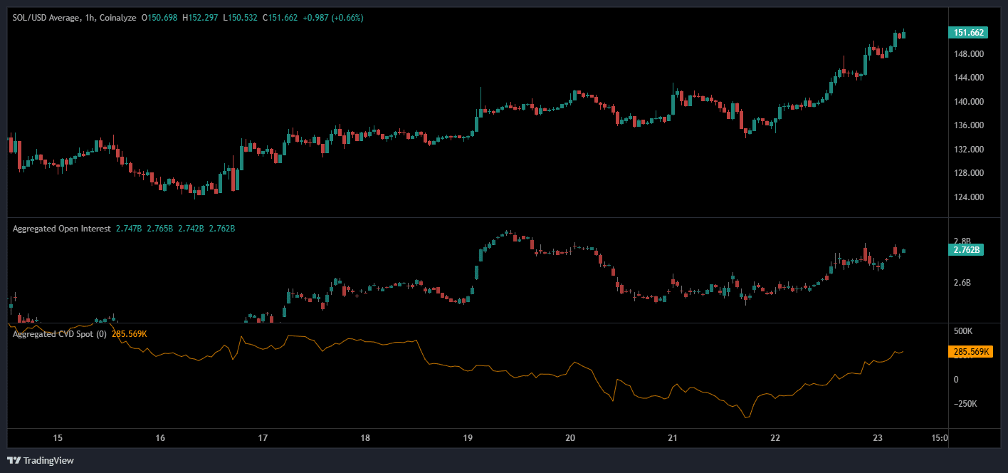Image resolution: width=1008 pixels, height=473 pixels.
Task: Click the TradingView logo
Action: pyautogui.click(x=39, y=461)
